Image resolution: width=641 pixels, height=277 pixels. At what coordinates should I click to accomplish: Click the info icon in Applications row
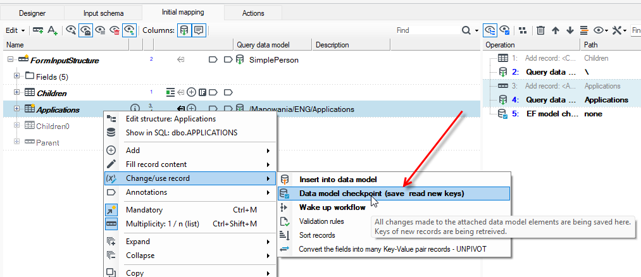135,108
